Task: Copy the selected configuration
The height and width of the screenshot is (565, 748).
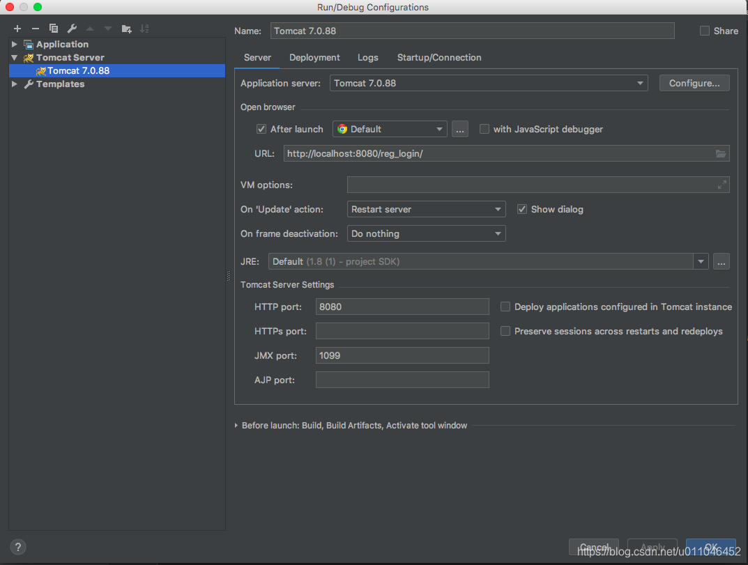Action: pos(54,29)
